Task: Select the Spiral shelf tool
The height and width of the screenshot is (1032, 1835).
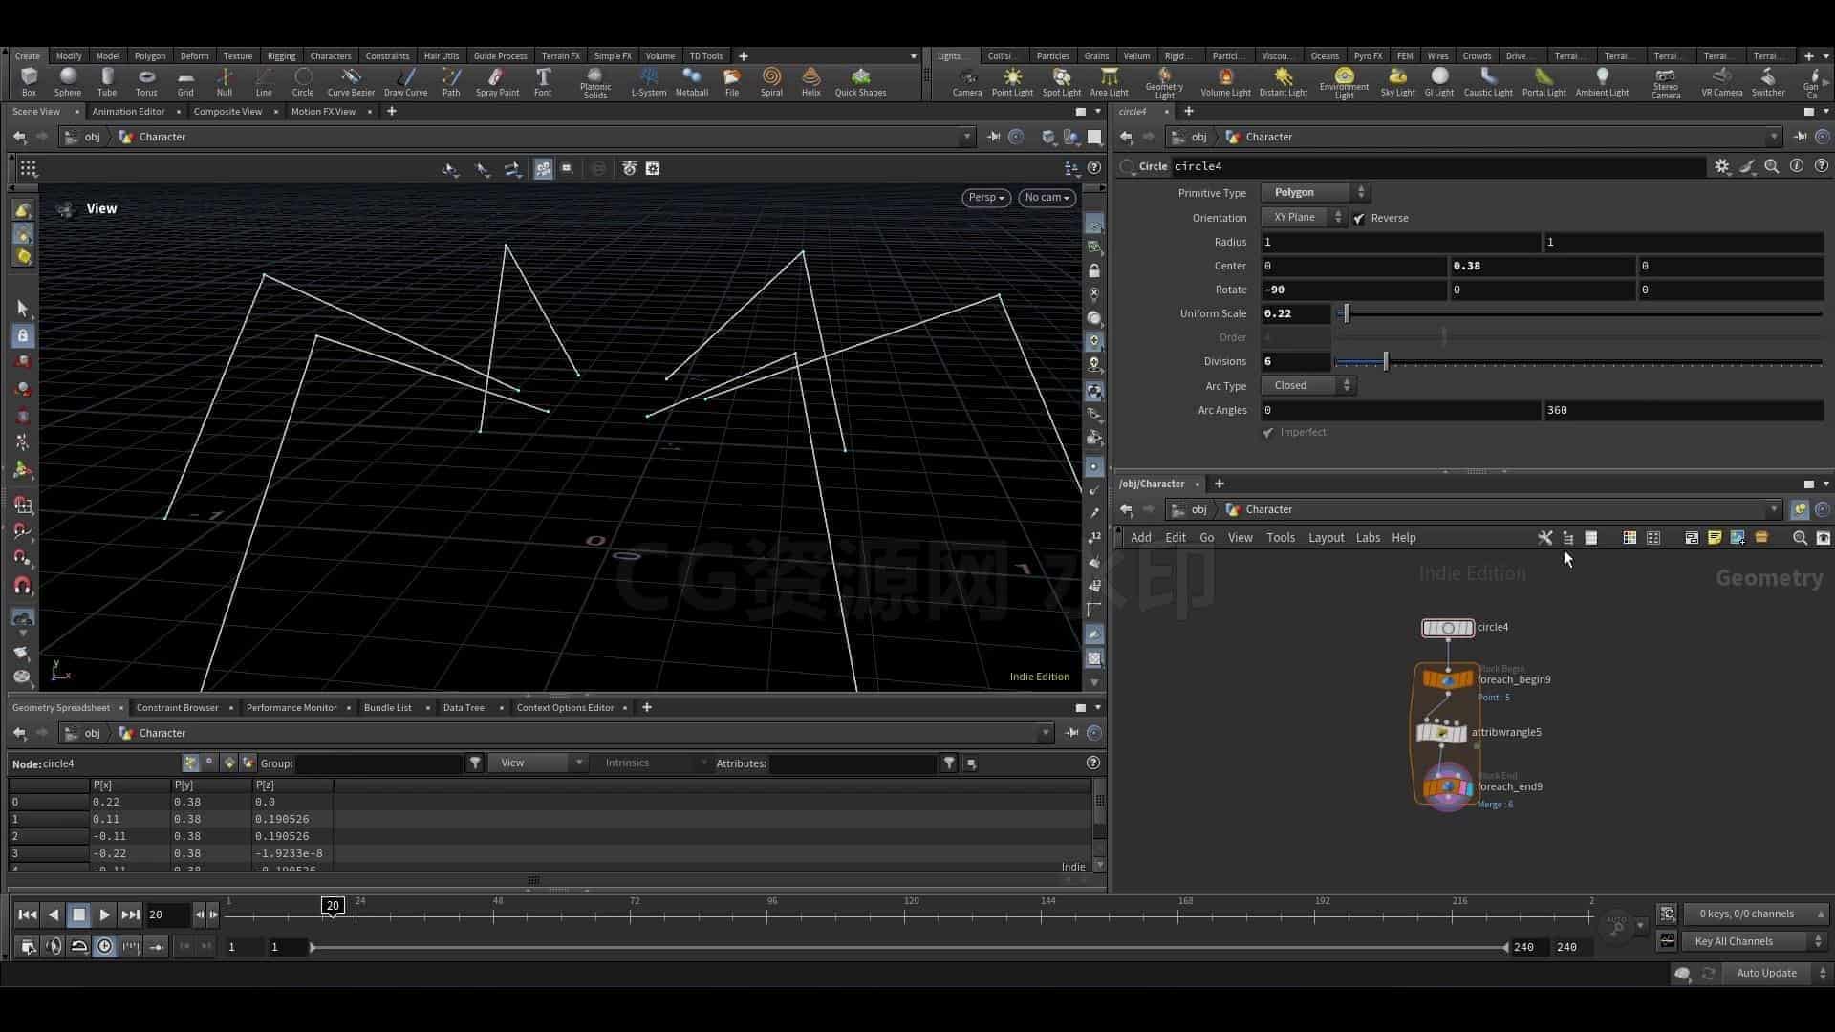Action: click(771, 82)
